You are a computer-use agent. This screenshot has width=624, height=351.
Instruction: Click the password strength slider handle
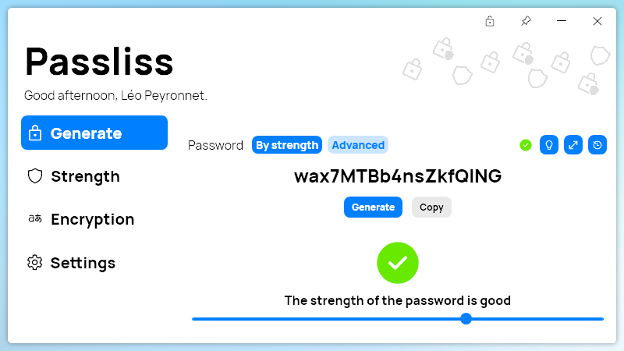(466, 319)
